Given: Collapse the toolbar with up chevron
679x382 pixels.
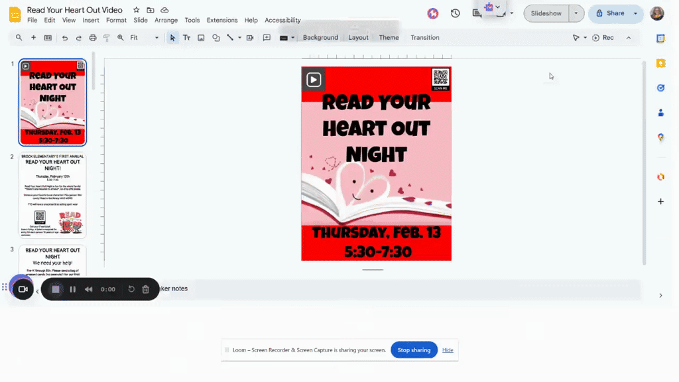Looking at the screenshot, I should coord(629,38).
